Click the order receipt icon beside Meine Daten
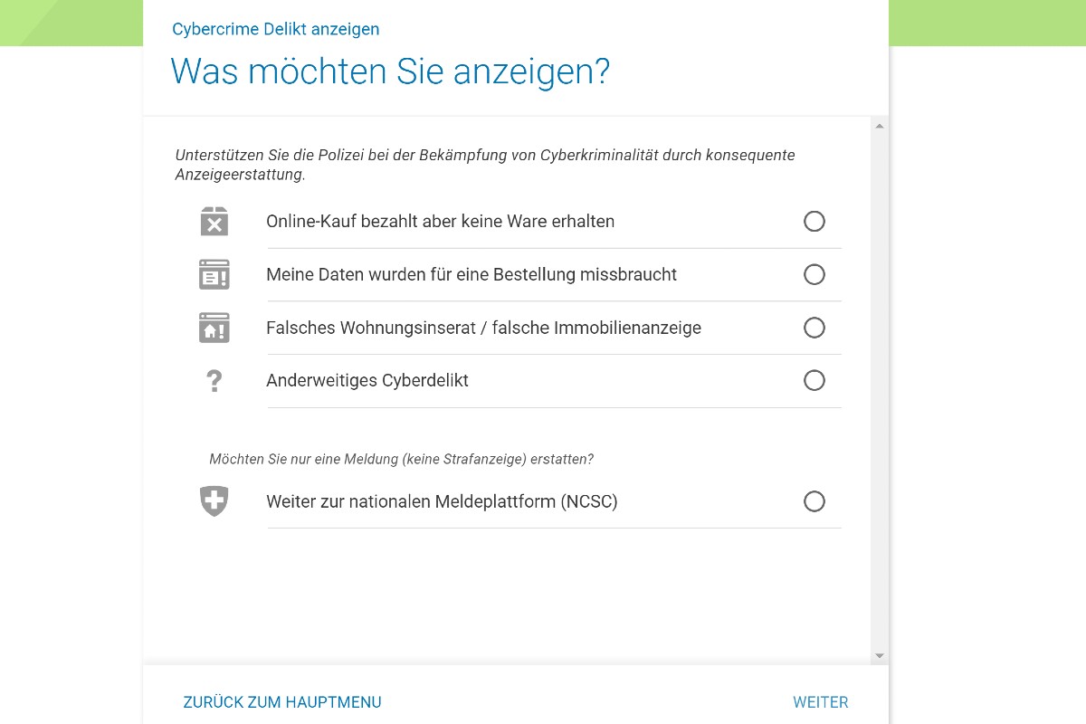 pyautogui.click(x=214, y=274)
